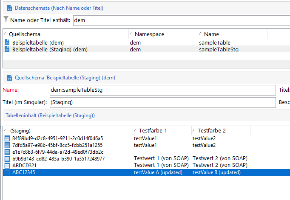Open the Tabelleninhalt (Beispieltabelle (Staging)) tab
The width and height of the screenshot is (290, 200).
[x=50, y=115]
